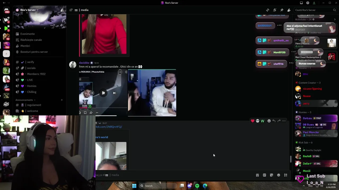The width and height of the screenshot is (339, 190).
Task: Open server icon with 541 badge
Action: [6, 87]
